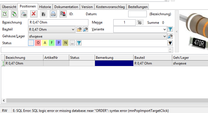Delete the position with the red X
The width and height of the screenshot is (208, 113).
(x=34, y=14)
